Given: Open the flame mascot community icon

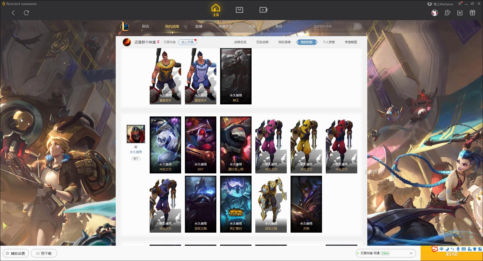Looking at the screenshot, I should 447,13.
